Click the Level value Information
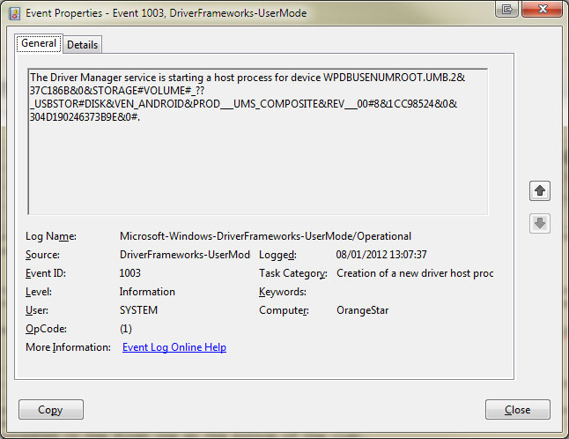Screen dimensions: 569x439 click(x=147, y=292)
